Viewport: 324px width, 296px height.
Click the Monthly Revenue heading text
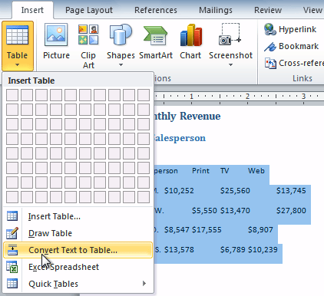(187, 116)
